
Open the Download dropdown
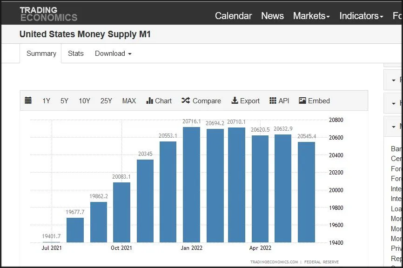coord(113,54)
